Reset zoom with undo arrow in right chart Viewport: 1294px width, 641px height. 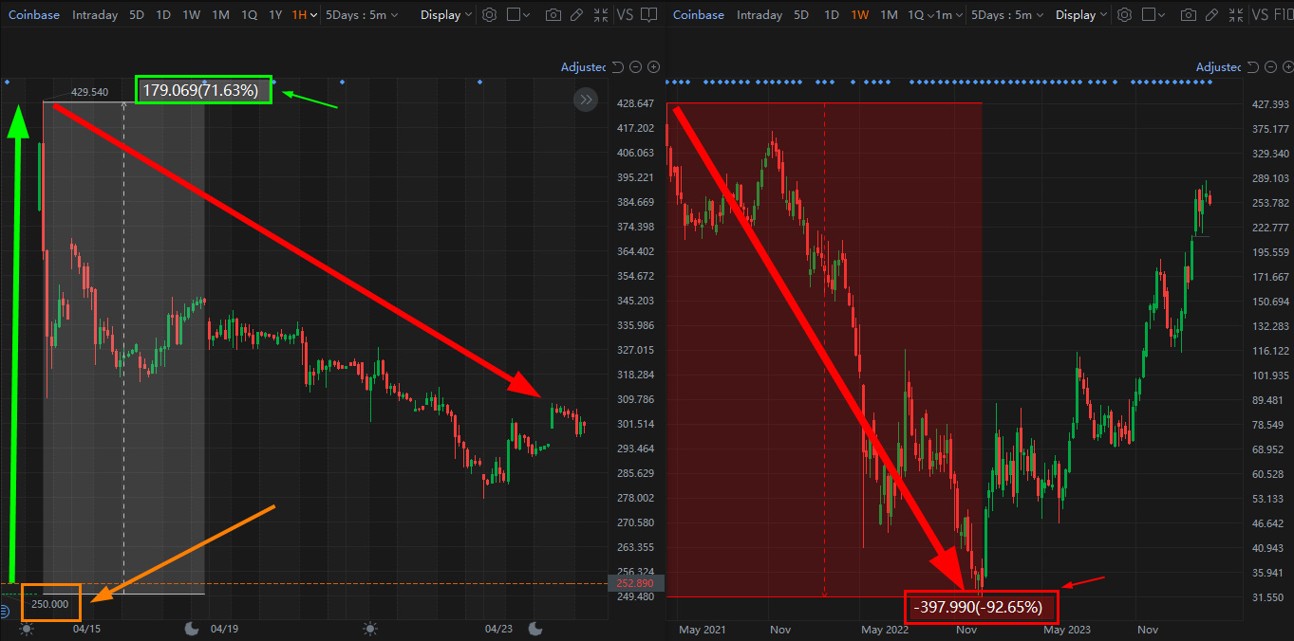[1253, 66]
